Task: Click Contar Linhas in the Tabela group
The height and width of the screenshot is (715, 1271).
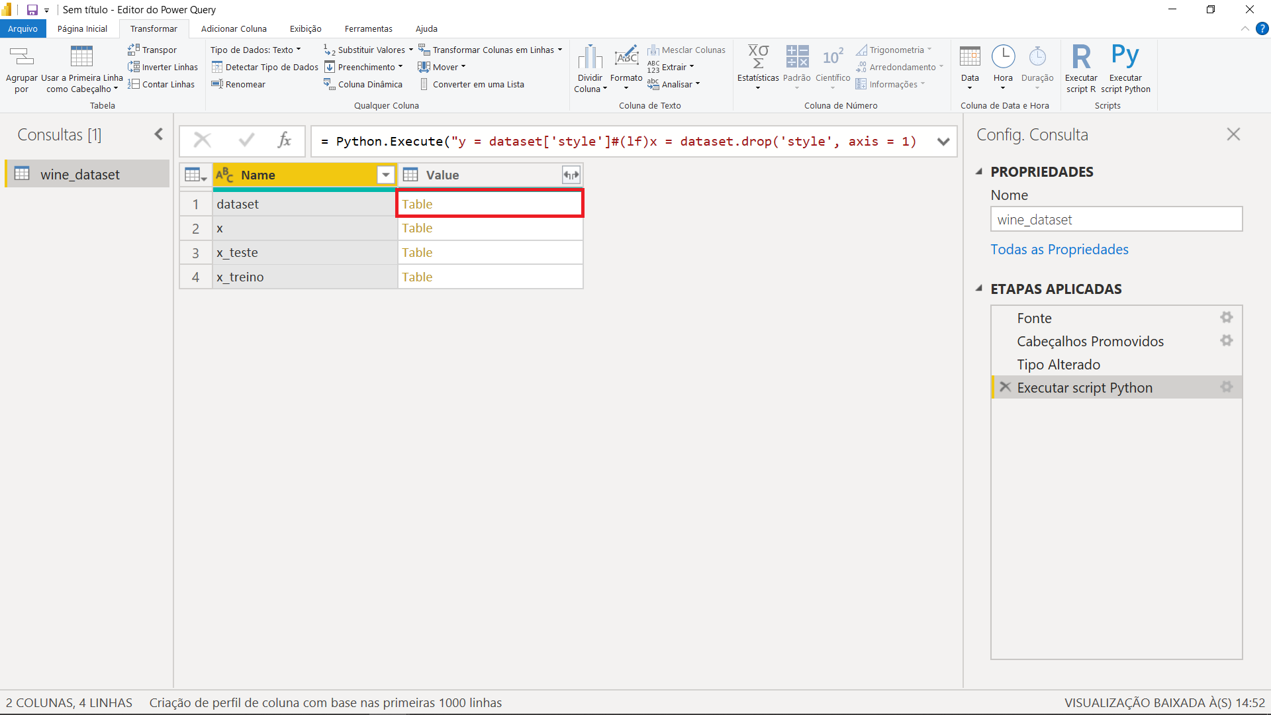Action: tap(136, 83)
